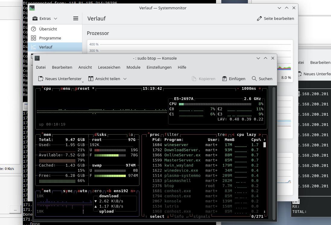Click filter in btop proc box

pos(172,134)
